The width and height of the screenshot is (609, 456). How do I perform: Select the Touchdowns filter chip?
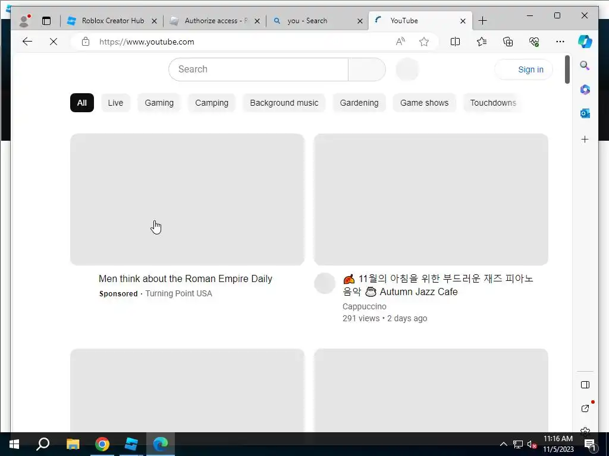[492, 103]
